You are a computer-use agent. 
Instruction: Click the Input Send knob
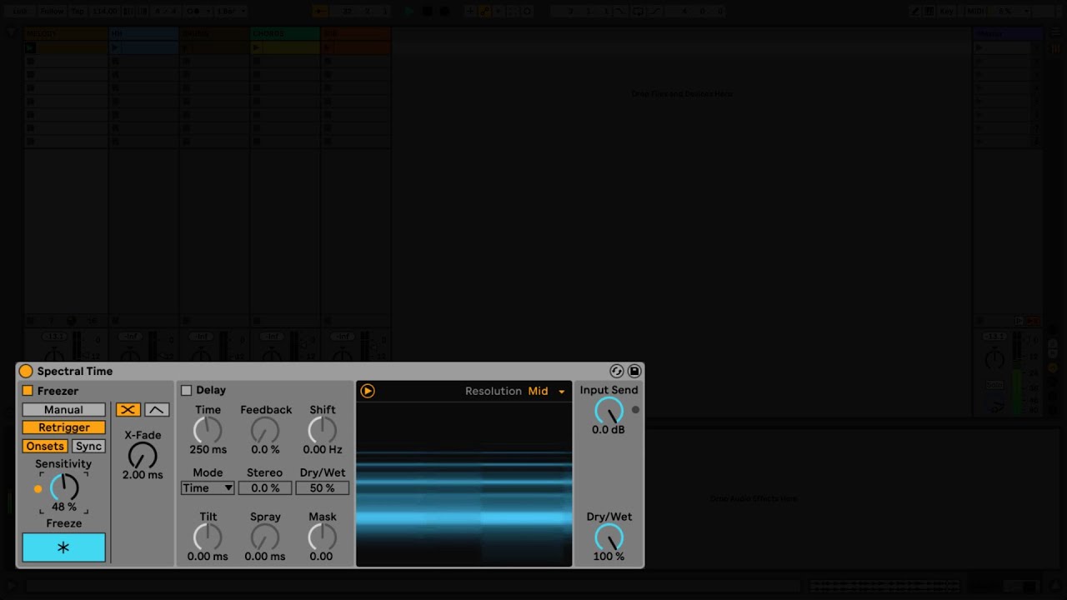click(x=609, y=411)
